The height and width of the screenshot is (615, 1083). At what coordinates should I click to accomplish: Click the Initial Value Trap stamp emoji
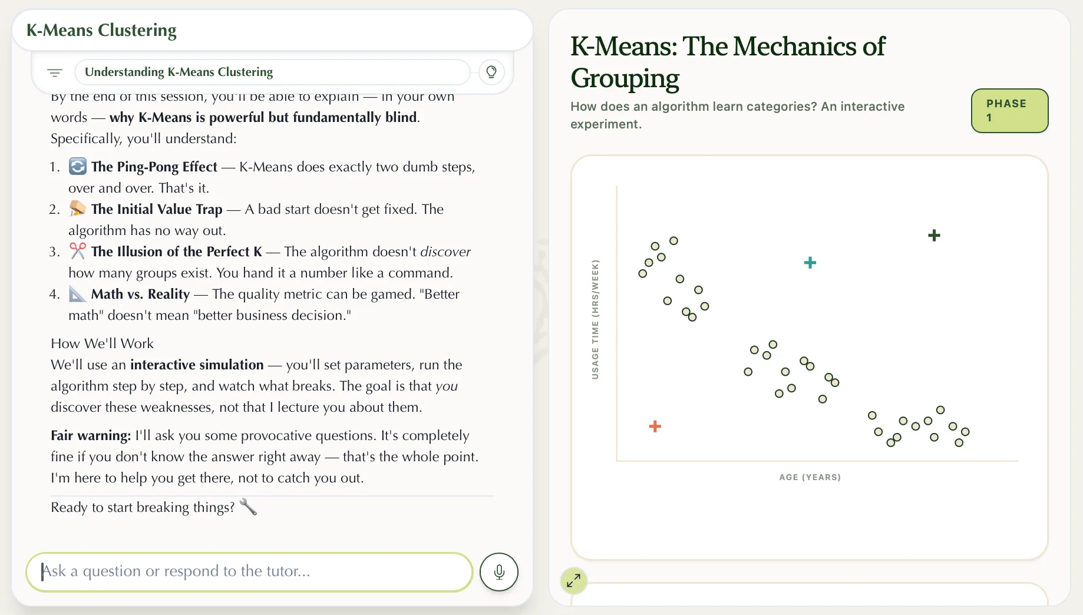coord(78,209)
